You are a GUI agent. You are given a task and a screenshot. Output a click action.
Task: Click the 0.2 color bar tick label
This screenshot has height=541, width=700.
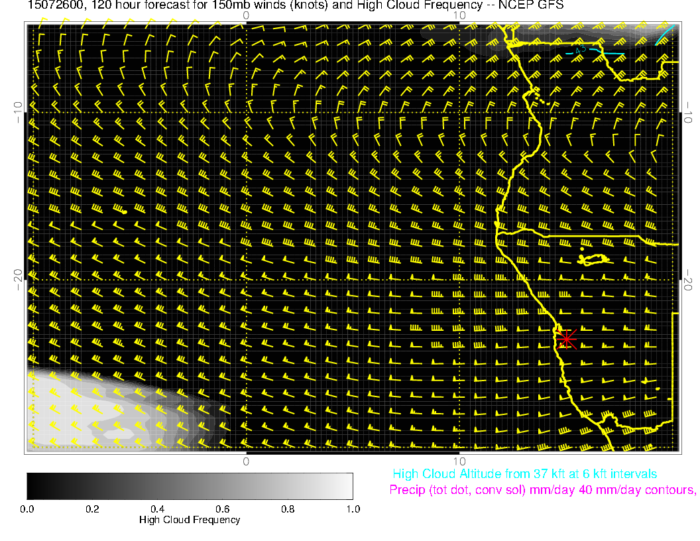(92, 509)
